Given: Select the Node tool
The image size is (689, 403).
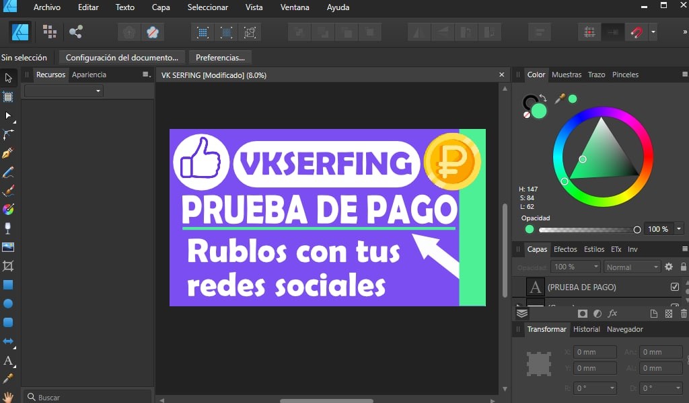Looking at the screenshot, I should point(8,116).
